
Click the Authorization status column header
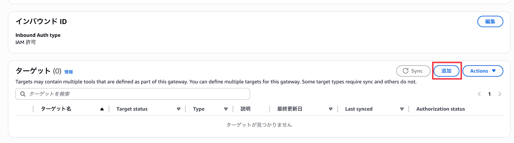click(440, 109)
